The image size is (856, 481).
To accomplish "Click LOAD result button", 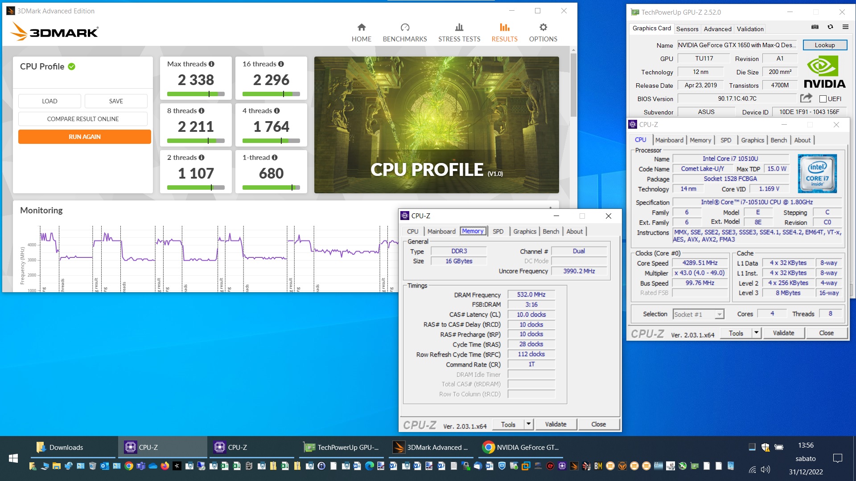I will [x=49, y=101].
